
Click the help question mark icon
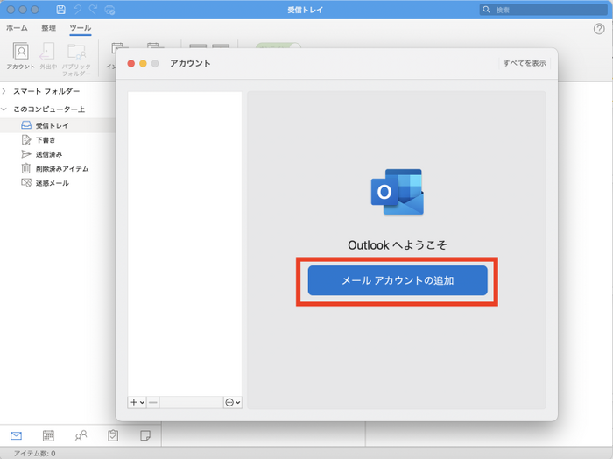pyautogui.click(x=599, y=29)
